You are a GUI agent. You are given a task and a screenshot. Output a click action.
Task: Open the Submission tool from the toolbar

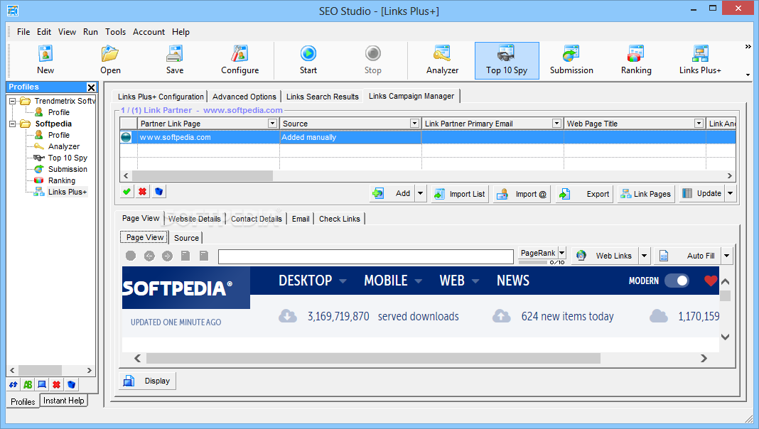[x=571, y=60]
